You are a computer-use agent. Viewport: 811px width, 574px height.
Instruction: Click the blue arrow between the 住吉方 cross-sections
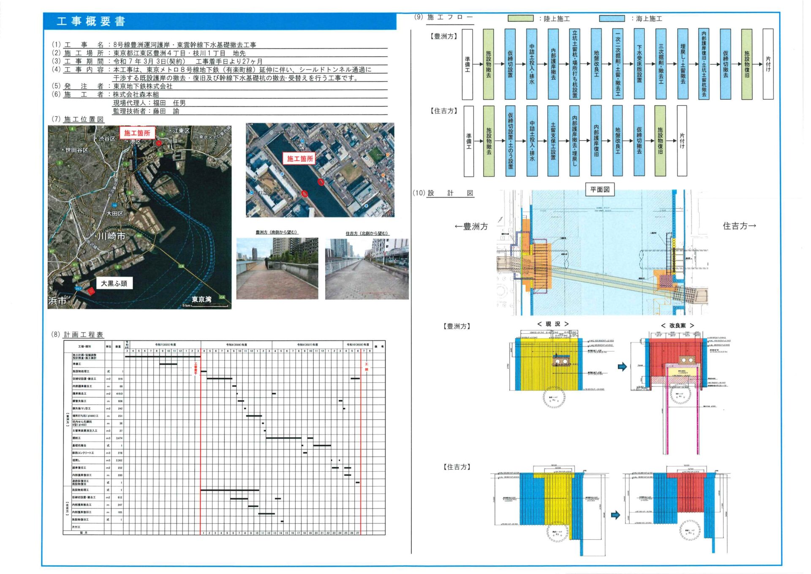coord(616,515)
